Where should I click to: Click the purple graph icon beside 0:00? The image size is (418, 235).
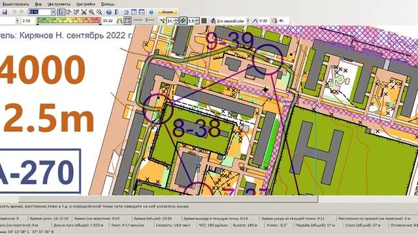tap(255, 20)
